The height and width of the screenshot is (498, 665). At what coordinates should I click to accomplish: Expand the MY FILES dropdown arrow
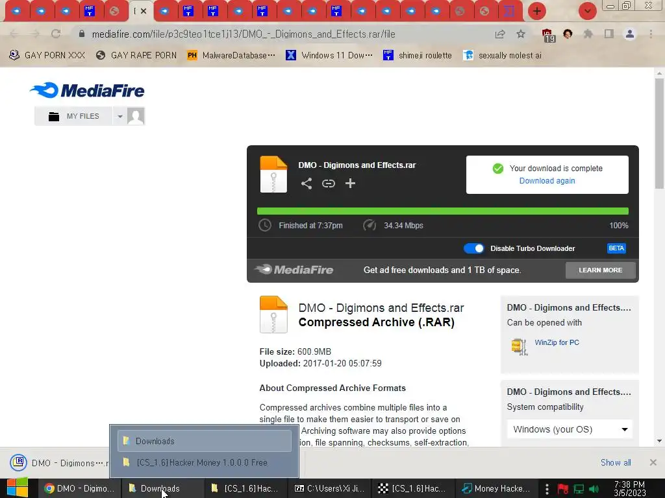point(120,117)
